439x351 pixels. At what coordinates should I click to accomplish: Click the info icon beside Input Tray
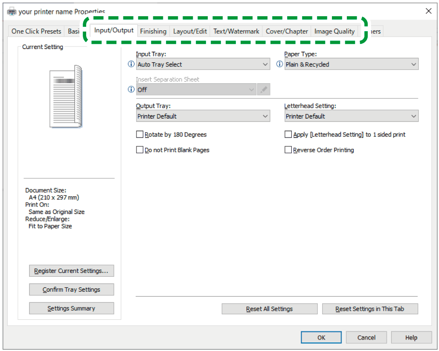pos(131,64)
